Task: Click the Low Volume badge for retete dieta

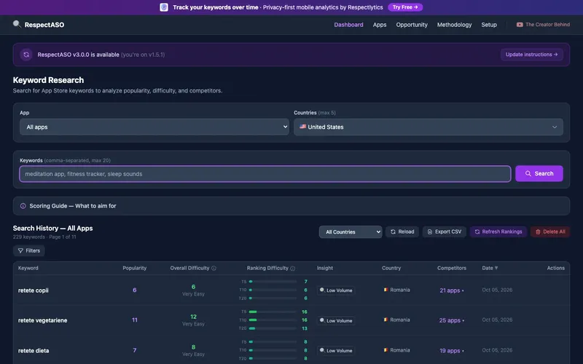Action: pos(336,351)
